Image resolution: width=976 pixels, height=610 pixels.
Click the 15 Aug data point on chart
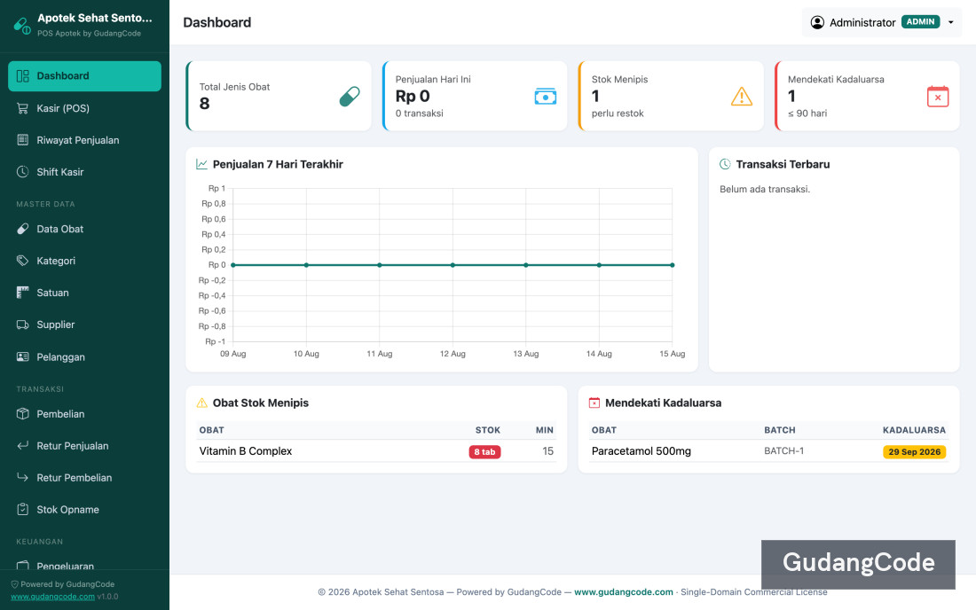[x=673, y=265]
